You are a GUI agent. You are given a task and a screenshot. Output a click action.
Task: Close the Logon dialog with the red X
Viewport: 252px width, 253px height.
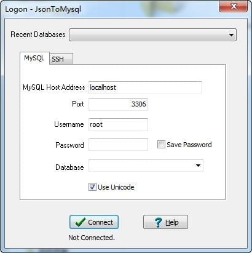click(233, 6)
